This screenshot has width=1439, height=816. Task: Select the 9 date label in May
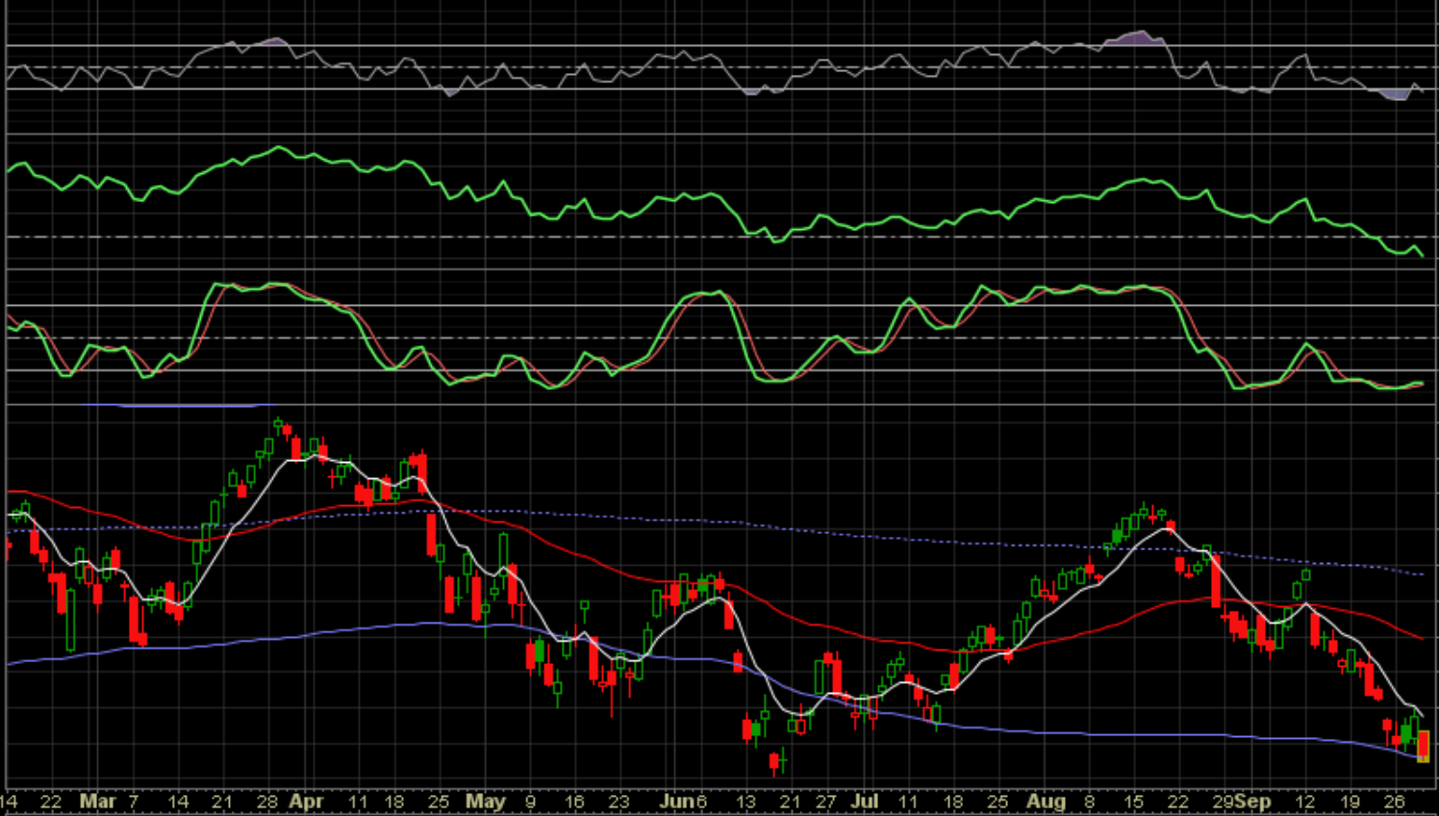530,801
